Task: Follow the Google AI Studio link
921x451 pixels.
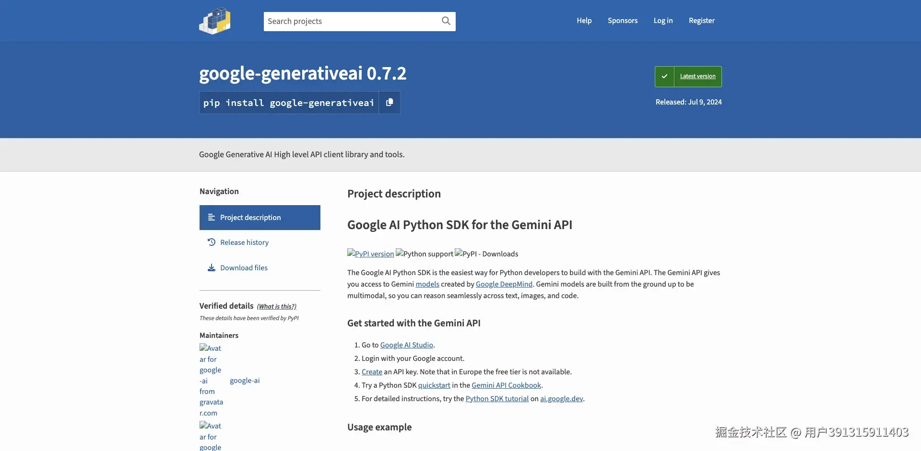Action: pos(406,345)
